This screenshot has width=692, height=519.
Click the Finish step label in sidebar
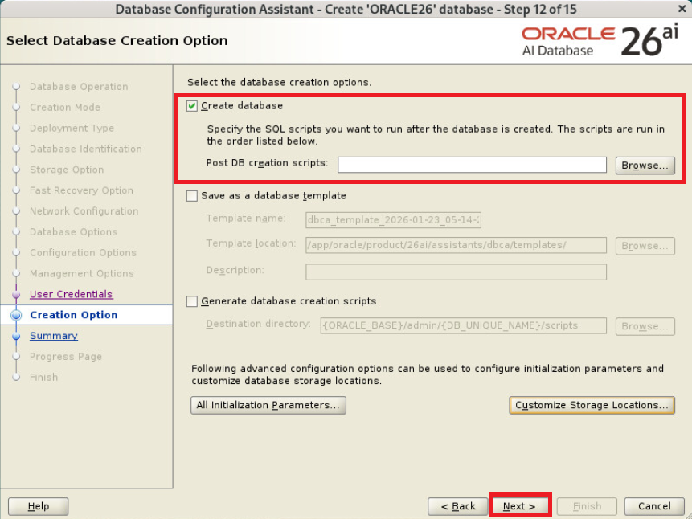click(43, 377)
